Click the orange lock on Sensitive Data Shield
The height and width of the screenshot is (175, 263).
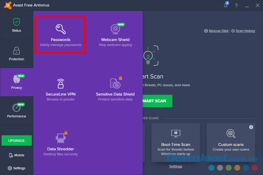pyautogui.click(x=121, y=78)
